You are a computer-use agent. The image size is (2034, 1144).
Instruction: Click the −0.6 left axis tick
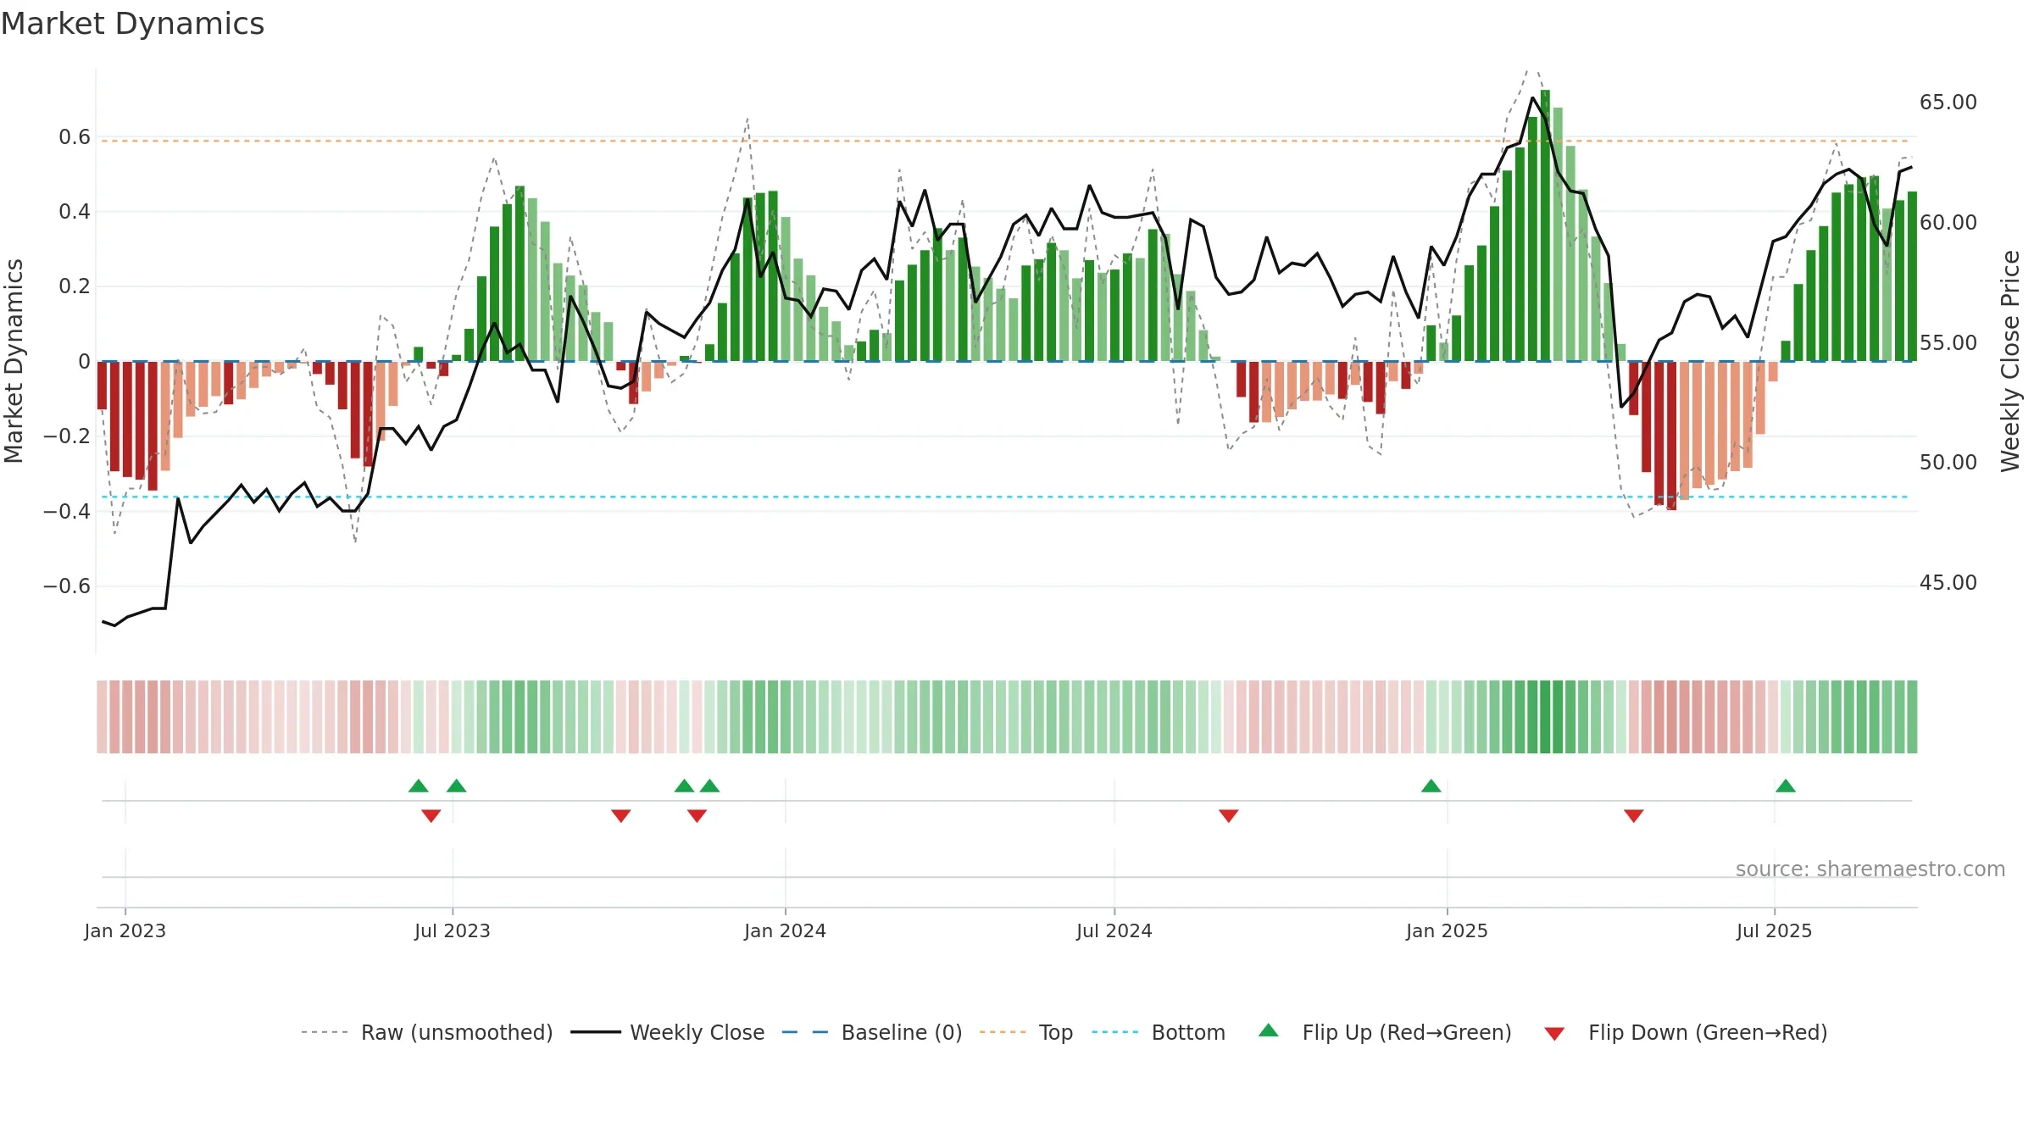pos(67,586)
